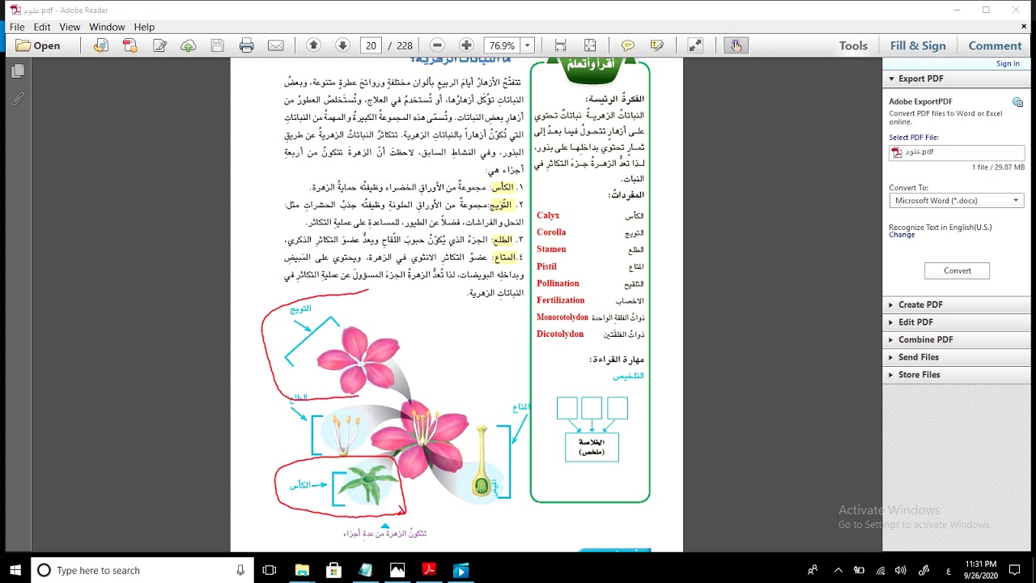Open the zoom level dropdown arrow
Screen dimensions: 1036x583
528,45
